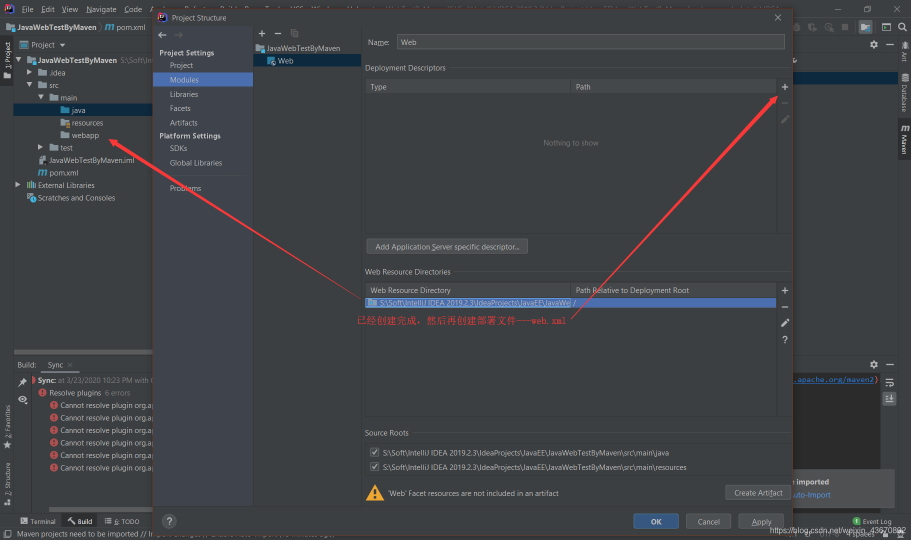The height and width of the screenshot is (540, 911).
Task: Open Event Log from status bar
Action: [x=872, y=521]
